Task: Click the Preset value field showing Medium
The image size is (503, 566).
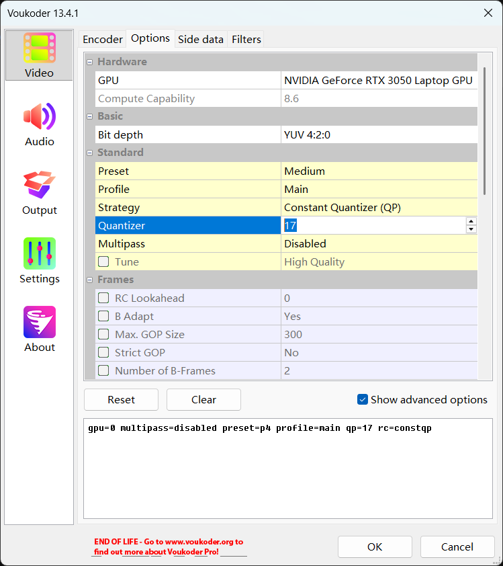Action: click(x=379, y=171)
